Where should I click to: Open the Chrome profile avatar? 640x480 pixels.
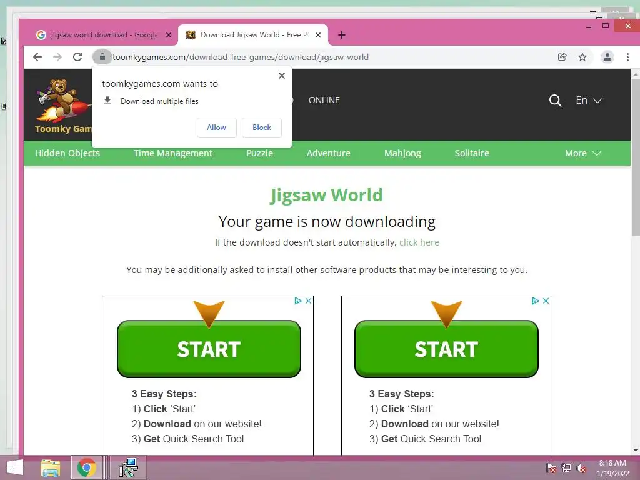[x=607, y=57]
